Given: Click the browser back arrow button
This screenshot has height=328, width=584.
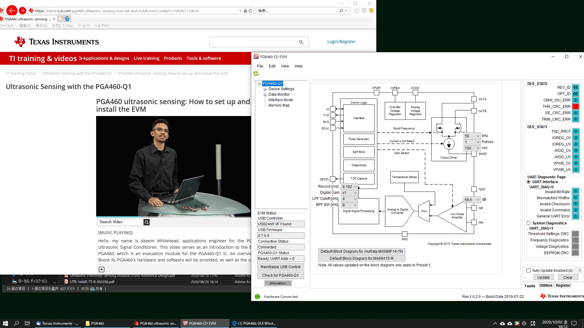Looking at the screenshot, I should 12,11.
